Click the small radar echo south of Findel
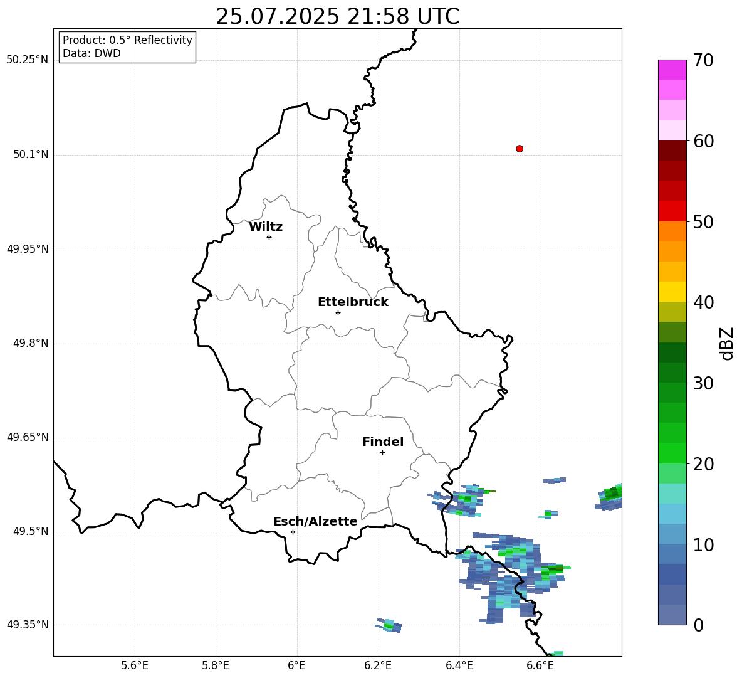The image size is (742, 678). click(x=389, y=625)
